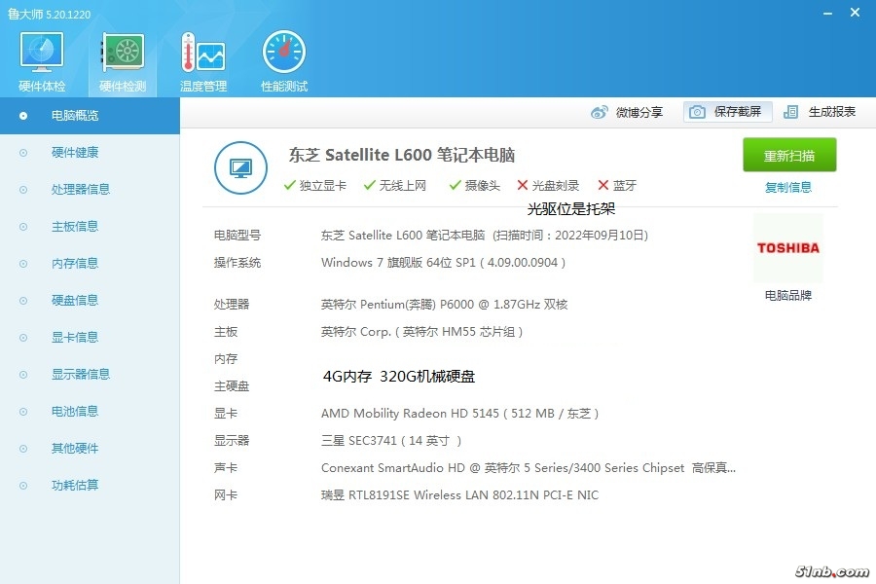Click the round computer monitor icon

[240, 167]
